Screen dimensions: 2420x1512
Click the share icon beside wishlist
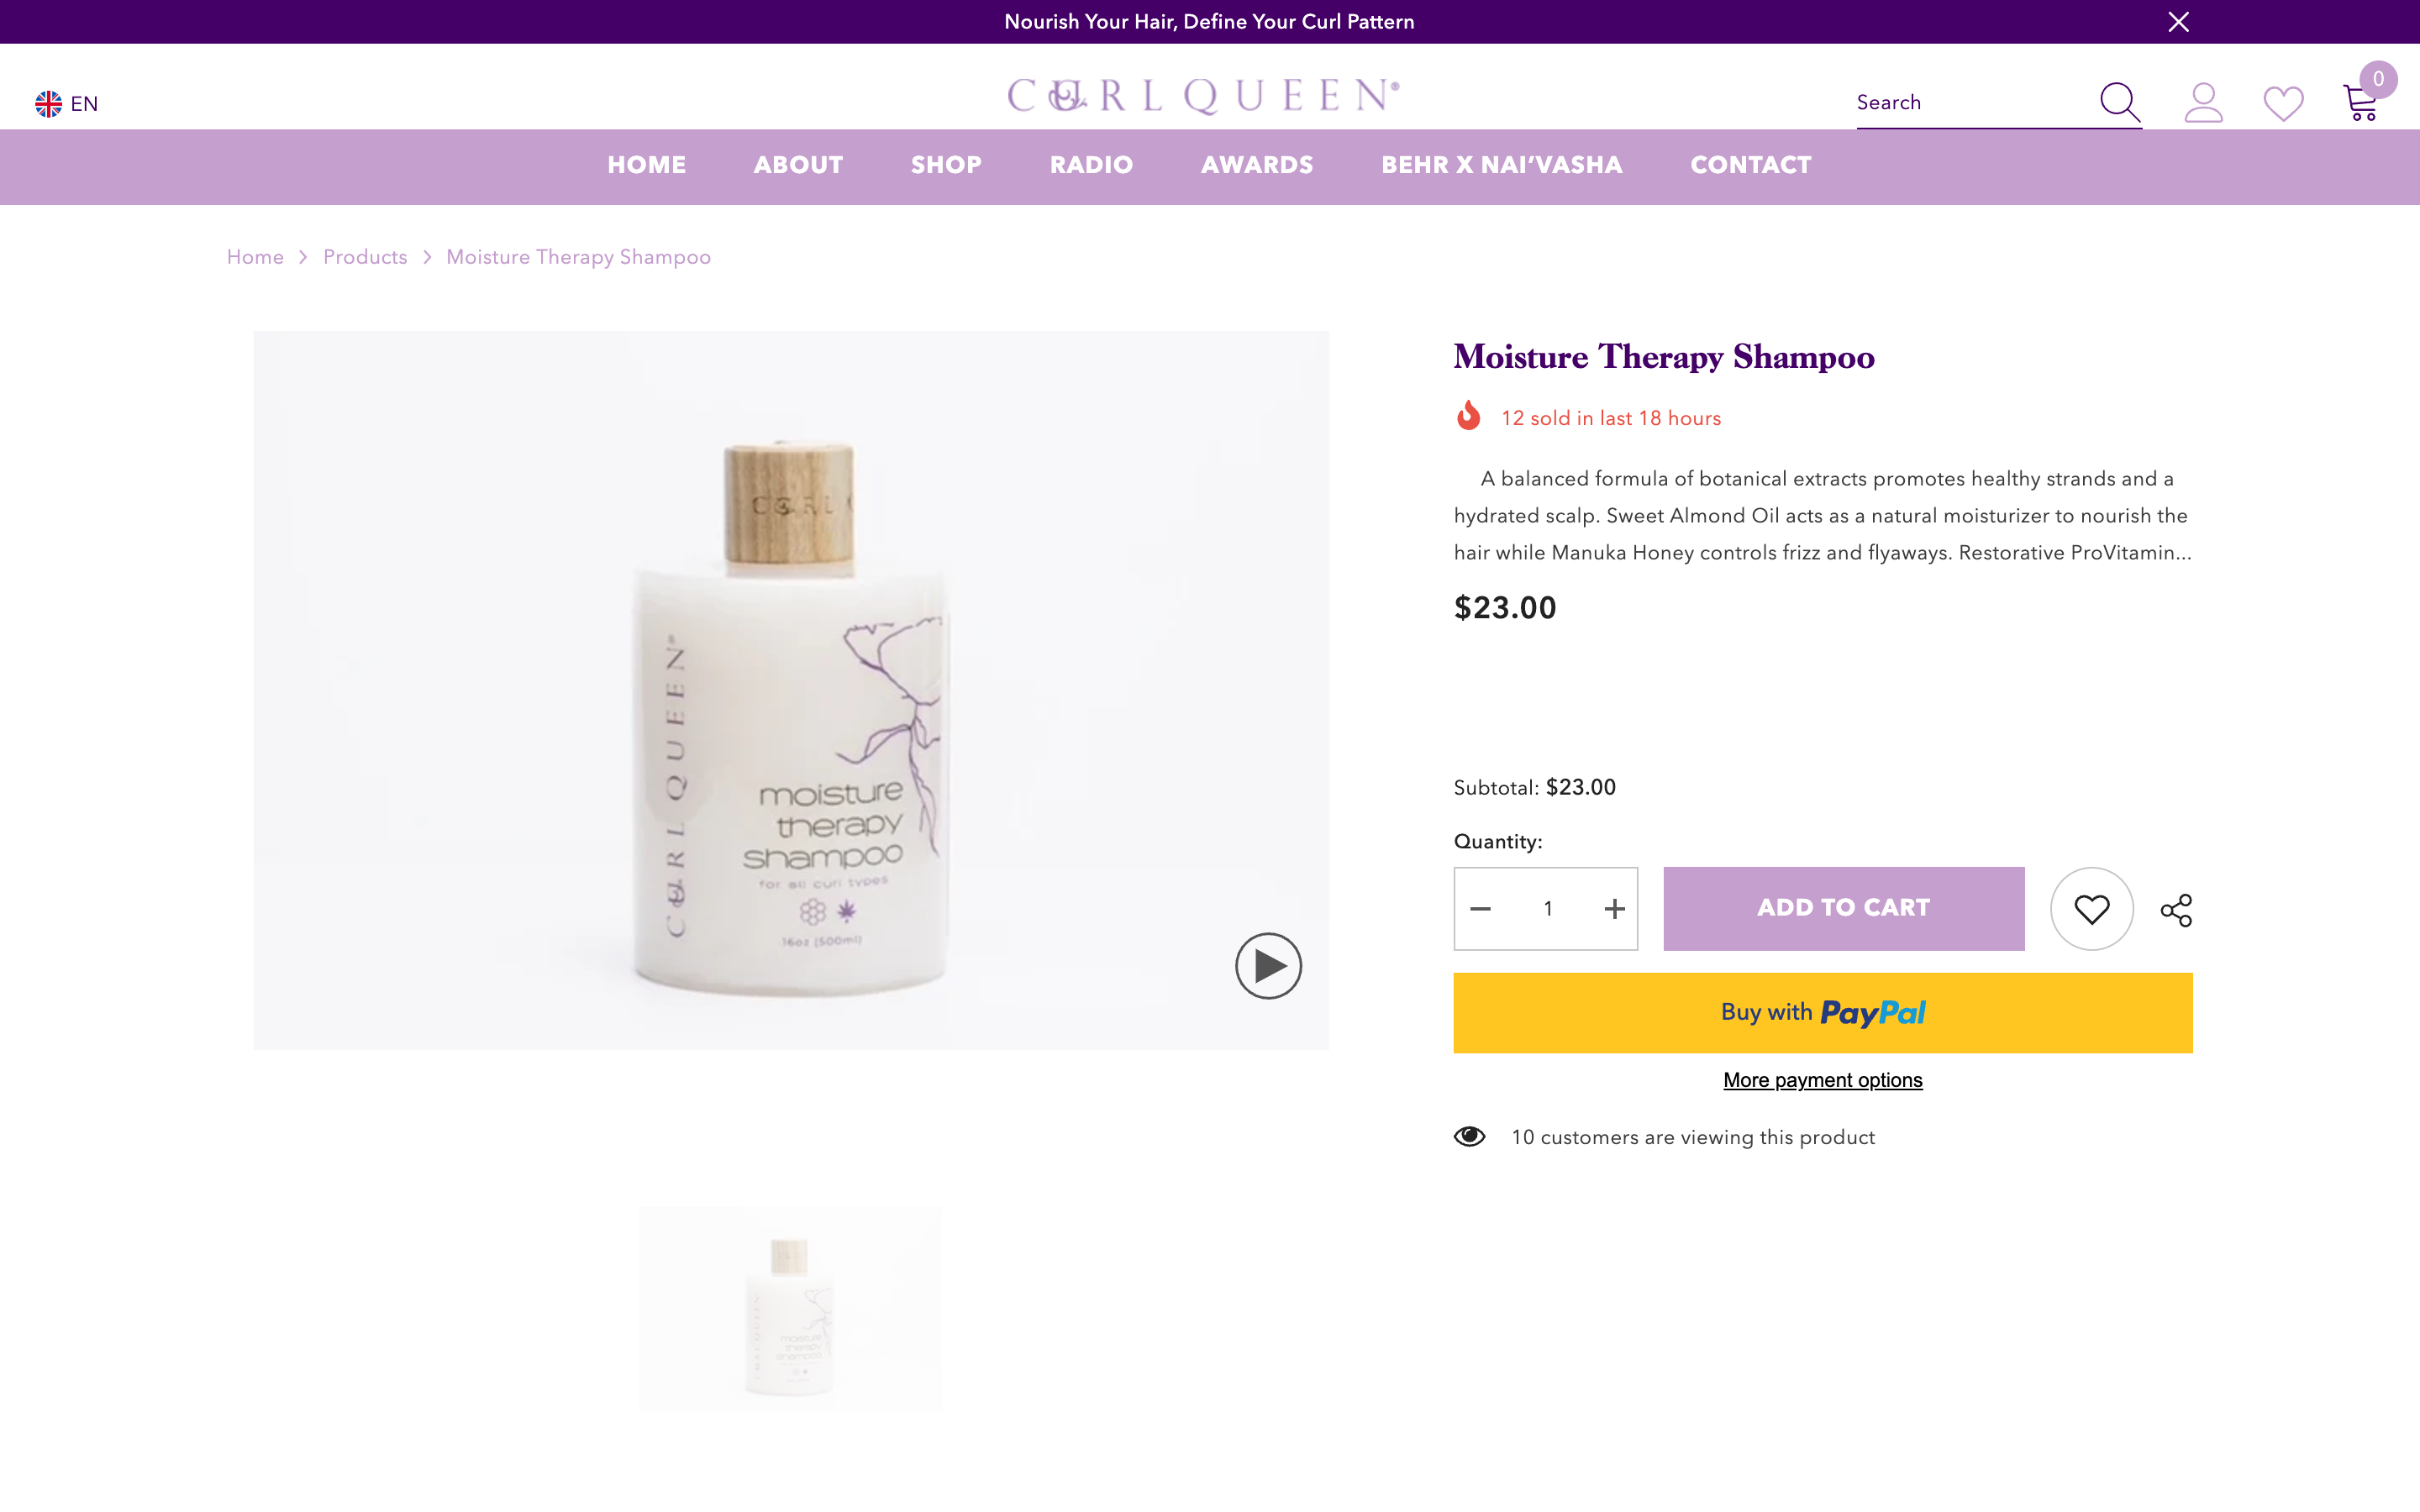pos(2176,910)
